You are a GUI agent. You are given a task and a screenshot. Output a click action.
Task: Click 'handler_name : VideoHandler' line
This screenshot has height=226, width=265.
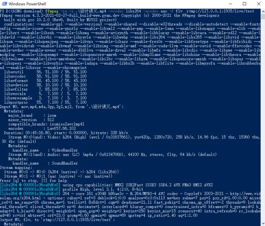(45, 150)
